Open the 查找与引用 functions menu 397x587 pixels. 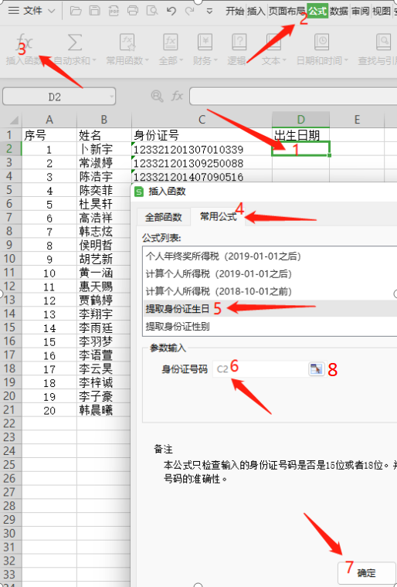(378, 49)
